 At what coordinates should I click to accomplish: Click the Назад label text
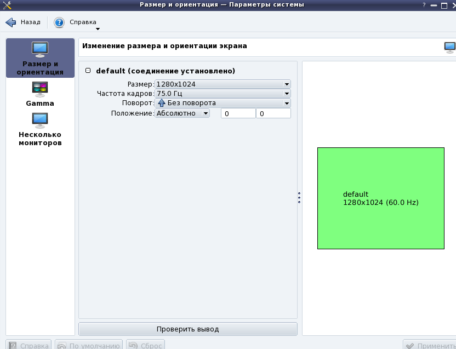click(31, 22)
